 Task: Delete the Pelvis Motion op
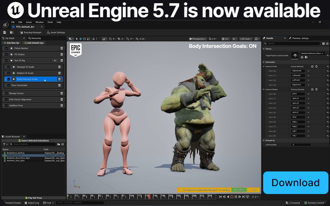click(62, 48)
